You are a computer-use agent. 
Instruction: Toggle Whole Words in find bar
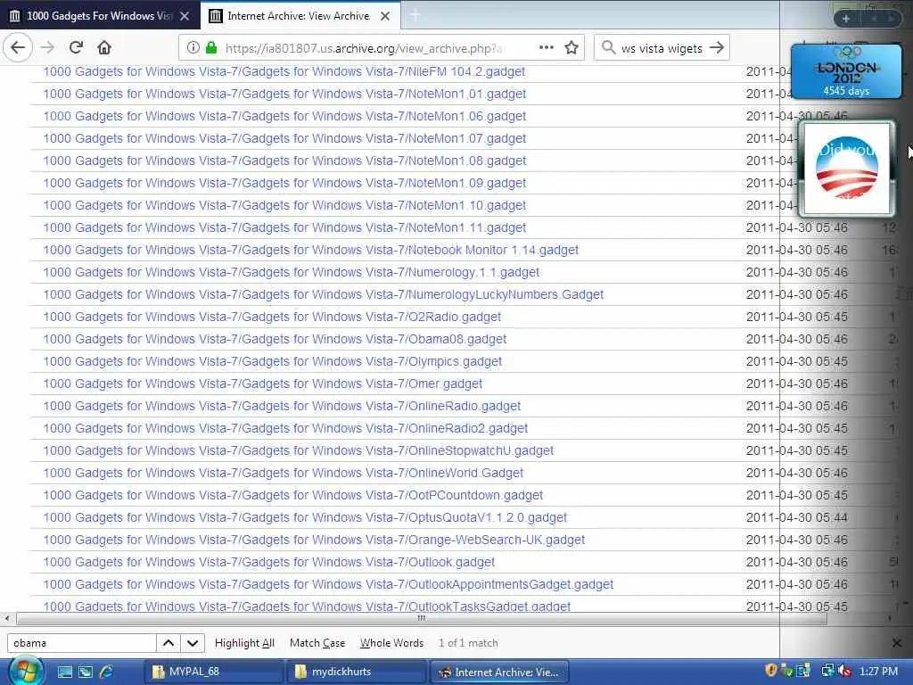point(391,643)
